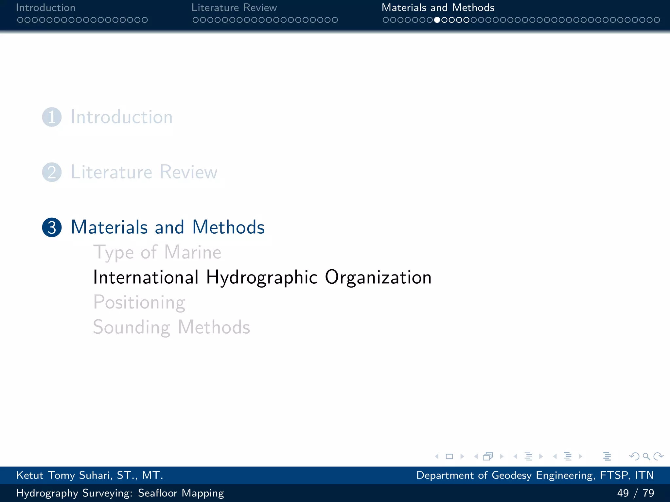Jump to Literature Review in the outline
Screen dimensions: 670x502
[x=144, y=172]
